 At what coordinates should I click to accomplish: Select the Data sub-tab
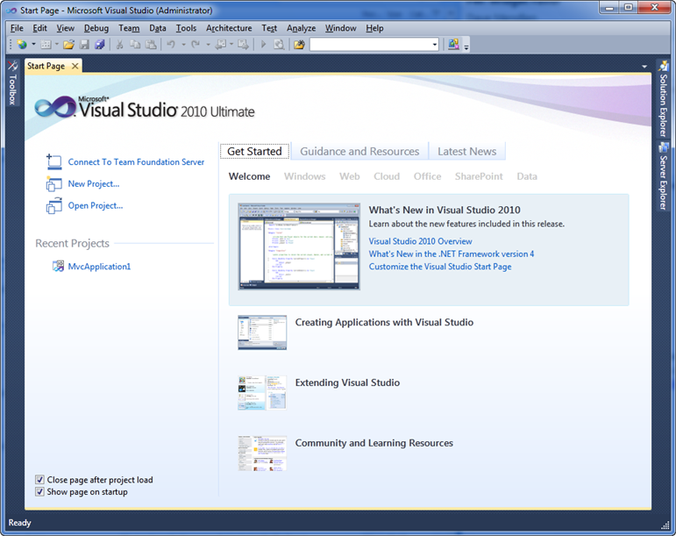[x=527, y=176]
